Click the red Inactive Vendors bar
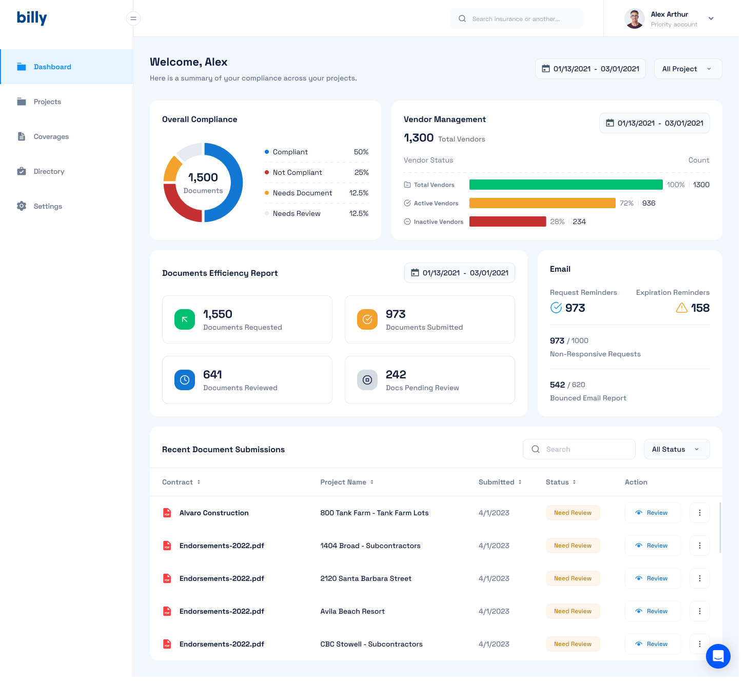 (x=507, y=221)
